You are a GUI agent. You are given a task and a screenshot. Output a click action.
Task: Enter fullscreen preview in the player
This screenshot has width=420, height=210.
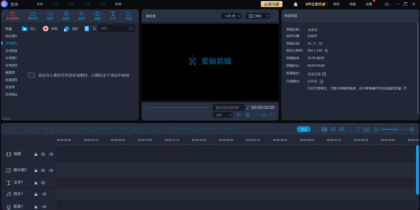coord(272,115)
